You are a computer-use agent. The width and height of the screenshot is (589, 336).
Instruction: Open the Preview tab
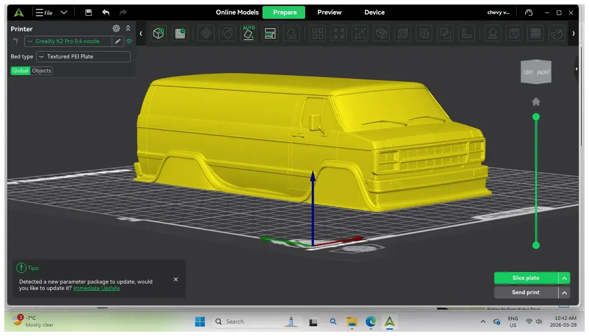tap(329, 12)
